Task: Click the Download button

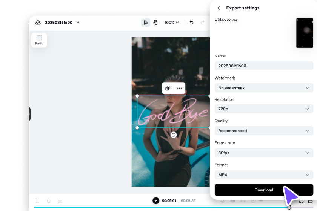Action: 264,190
